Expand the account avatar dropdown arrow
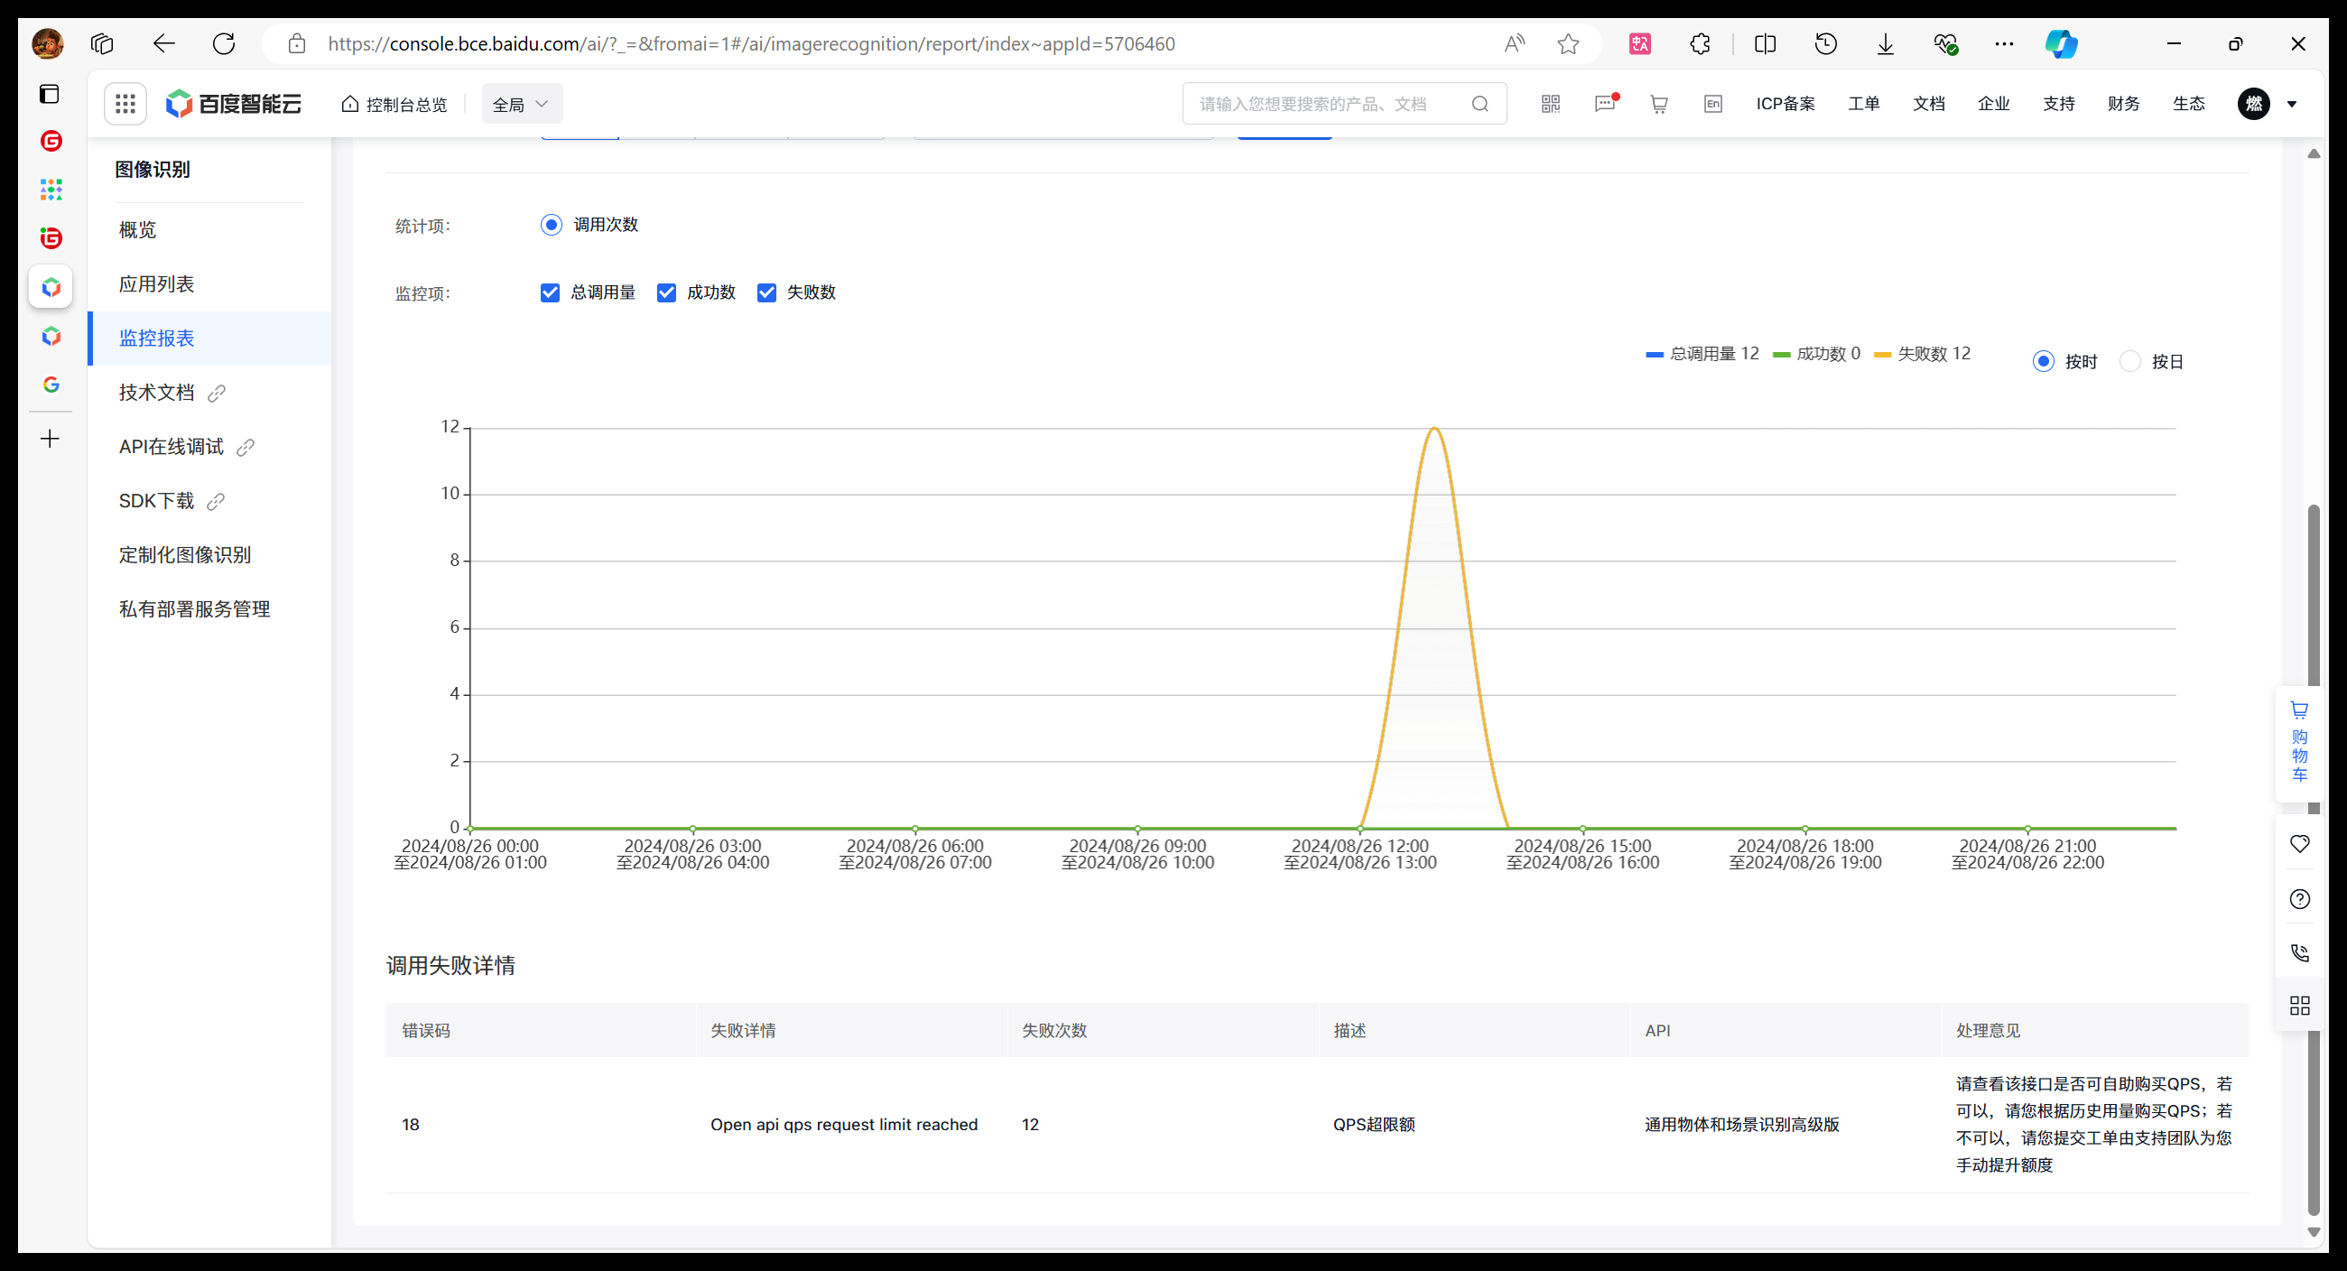The image size is (2347, 1271). tap(2291, 104)
